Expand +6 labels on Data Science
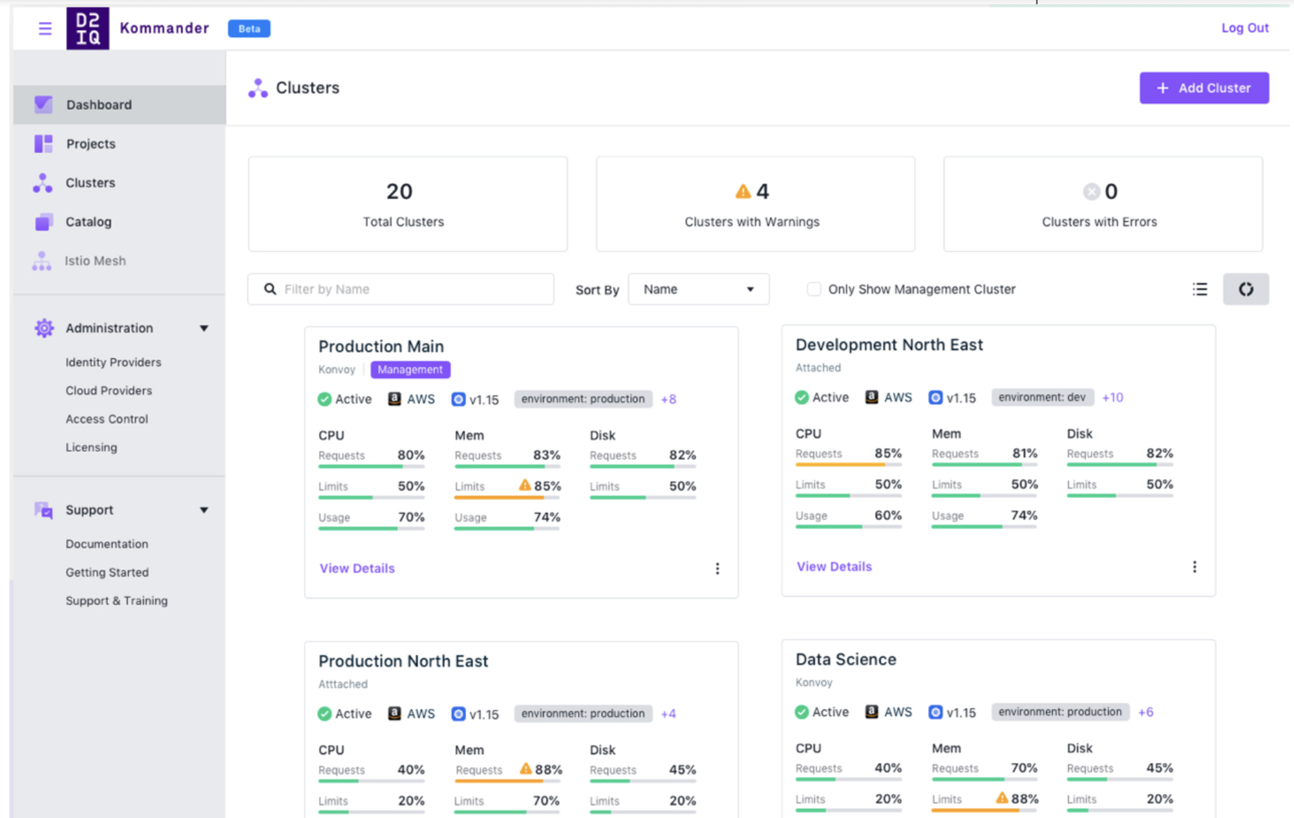 (x=1145, y=712)
